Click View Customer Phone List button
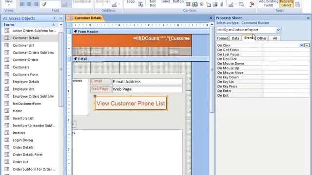 [x=131, y=104]
